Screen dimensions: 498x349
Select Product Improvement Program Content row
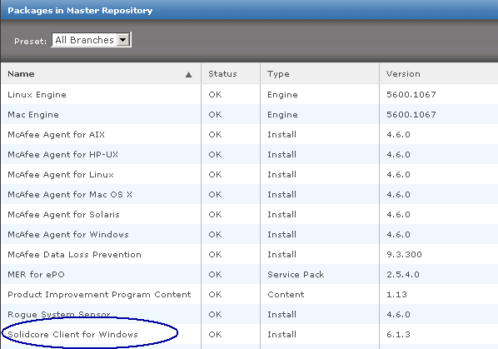[x=249, y=294]
